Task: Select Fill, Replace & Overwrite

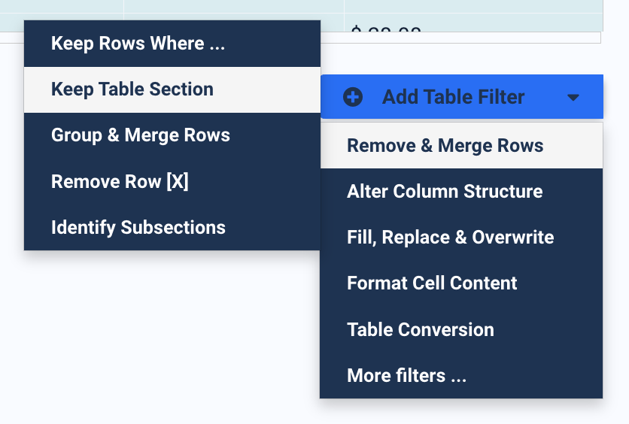Action: click(x=462, y=238)
